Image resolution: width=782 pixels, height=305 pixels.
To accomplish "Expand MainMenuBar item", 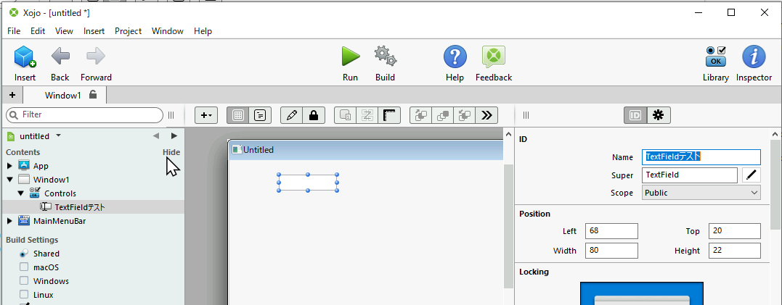I will tap(10, 221).
